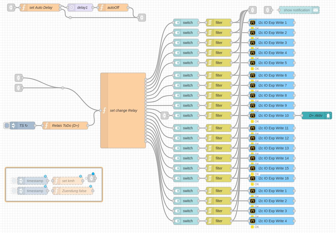Select the link node left of show notification
This screenshot has height=233, width=336.
(268, 10)
